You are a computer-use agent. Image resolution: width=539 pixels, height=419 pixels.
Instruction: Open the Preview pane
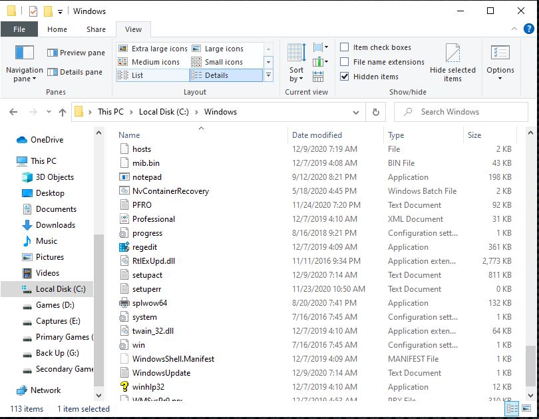point(74,52)
